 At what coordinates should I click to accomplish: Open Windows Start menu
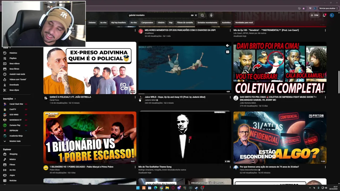(138, 188)
